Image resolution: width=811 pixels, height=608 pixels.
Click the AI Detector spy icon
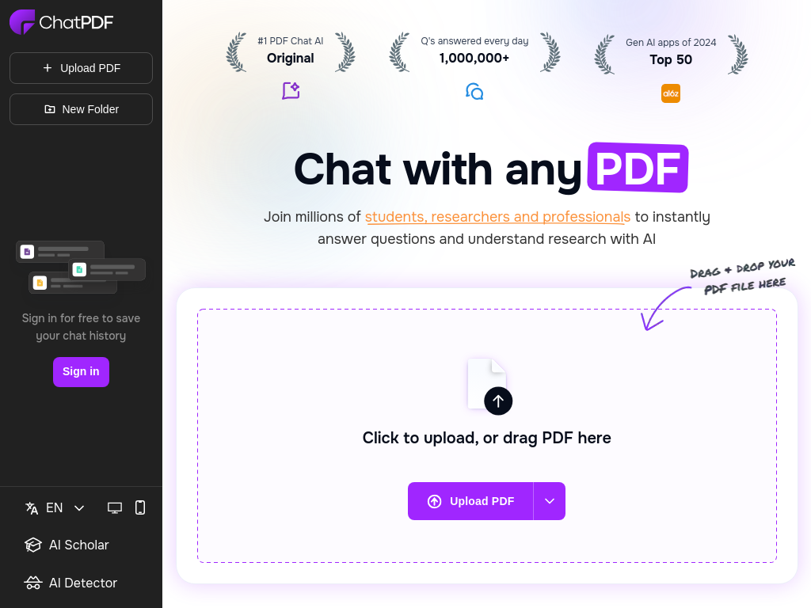[32, 583]
